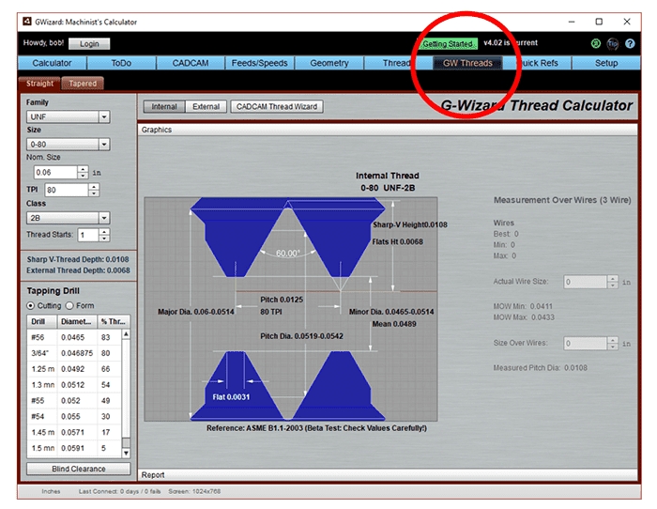This screenshot has width=657, height=509.
Task: Select the Tapered thread sub-tab
Action: pos(83,84)
